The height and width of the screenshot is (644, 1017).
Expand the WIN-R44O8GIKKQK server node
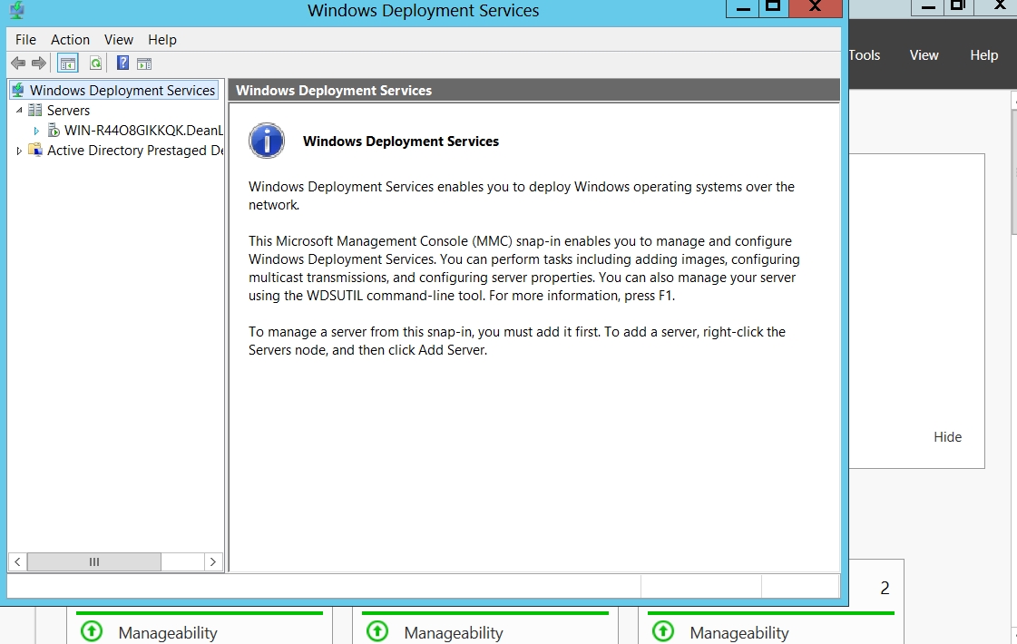coord(36,131)
